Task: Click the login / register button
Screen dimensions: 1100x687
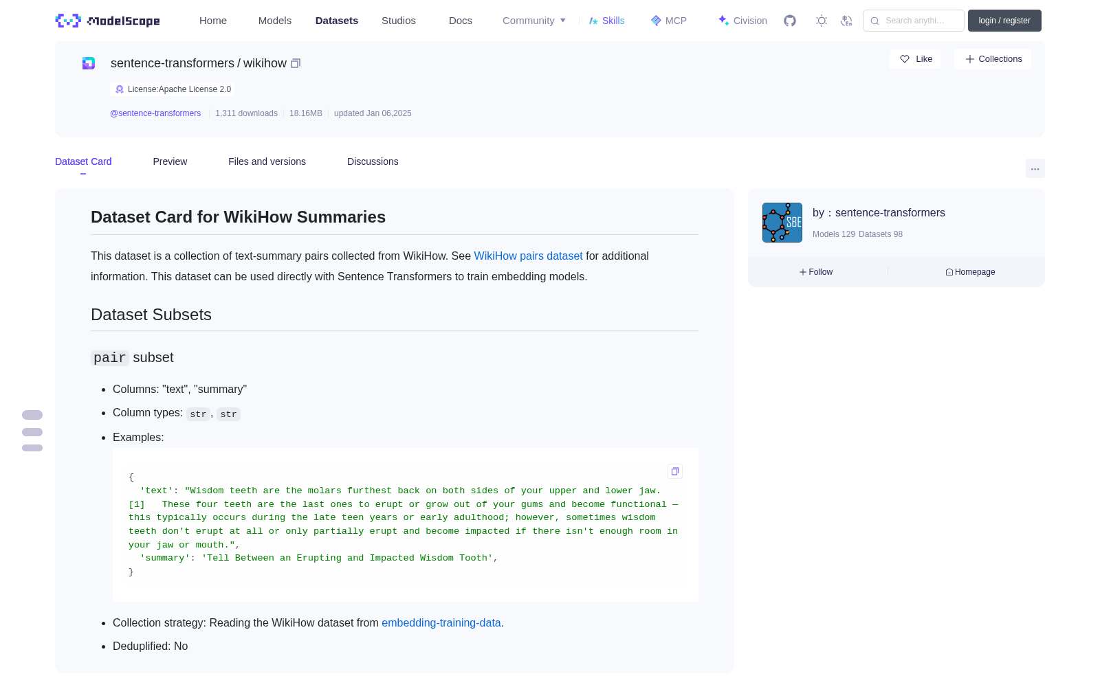Action: [x=1004, y=21]
